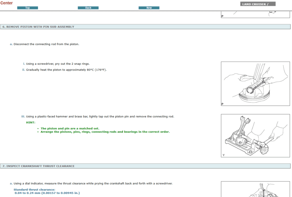This screenshot has width=292, height=197.
Task: Click the green HINT label
Action: pyautogui.click(x=31, y=123)
